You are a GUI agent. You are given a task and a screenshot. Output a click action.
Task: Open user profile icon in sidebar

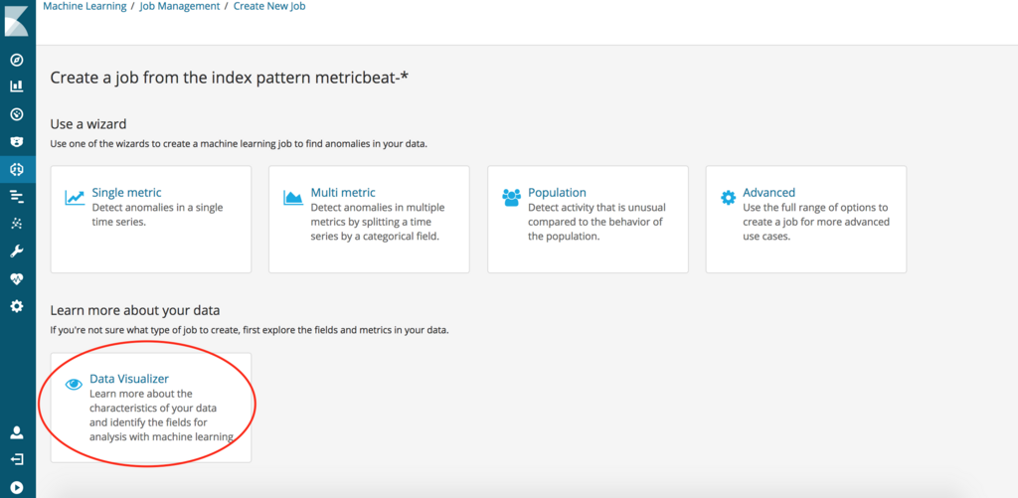point(18,432)
